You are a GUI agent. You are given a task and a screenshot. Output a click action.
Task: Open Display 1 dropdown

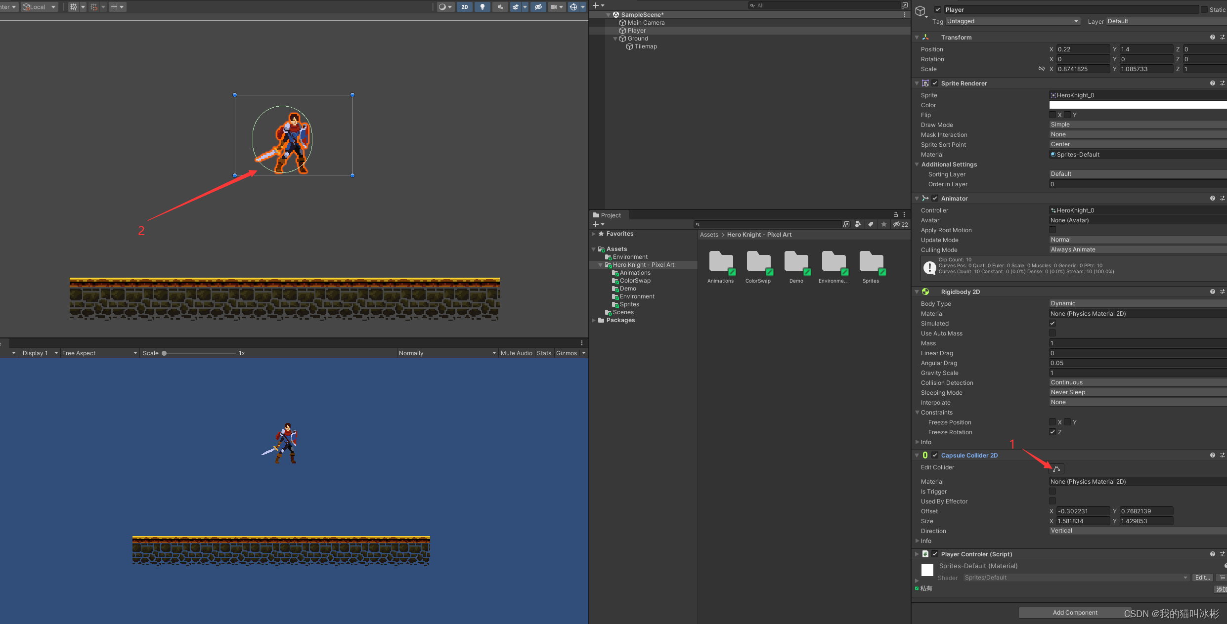coord(40,353)
